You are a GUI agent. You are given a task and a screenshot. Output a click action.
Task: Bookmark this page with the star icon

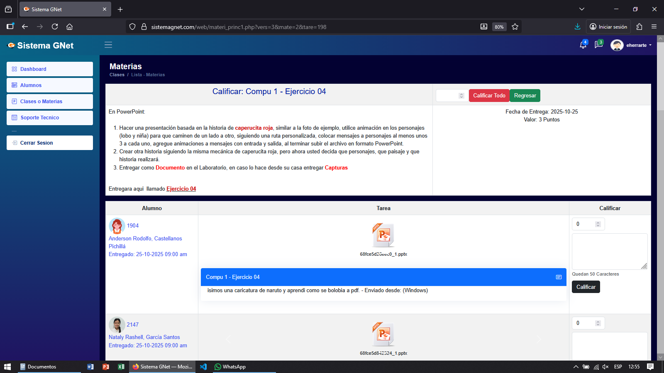(x=515, y=27)
